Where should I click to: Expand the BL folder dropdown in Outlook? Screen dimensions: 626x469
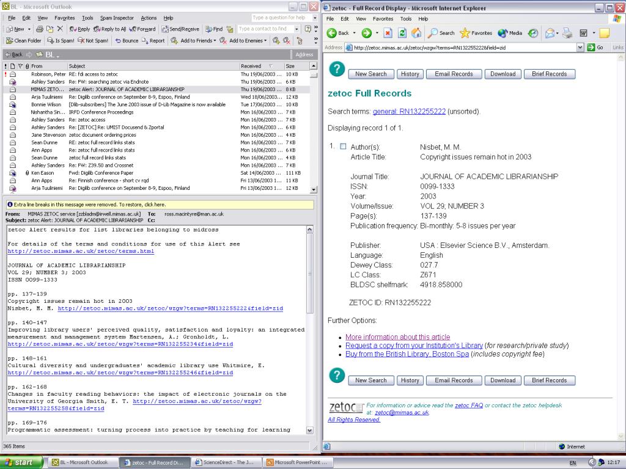point(58,56)
